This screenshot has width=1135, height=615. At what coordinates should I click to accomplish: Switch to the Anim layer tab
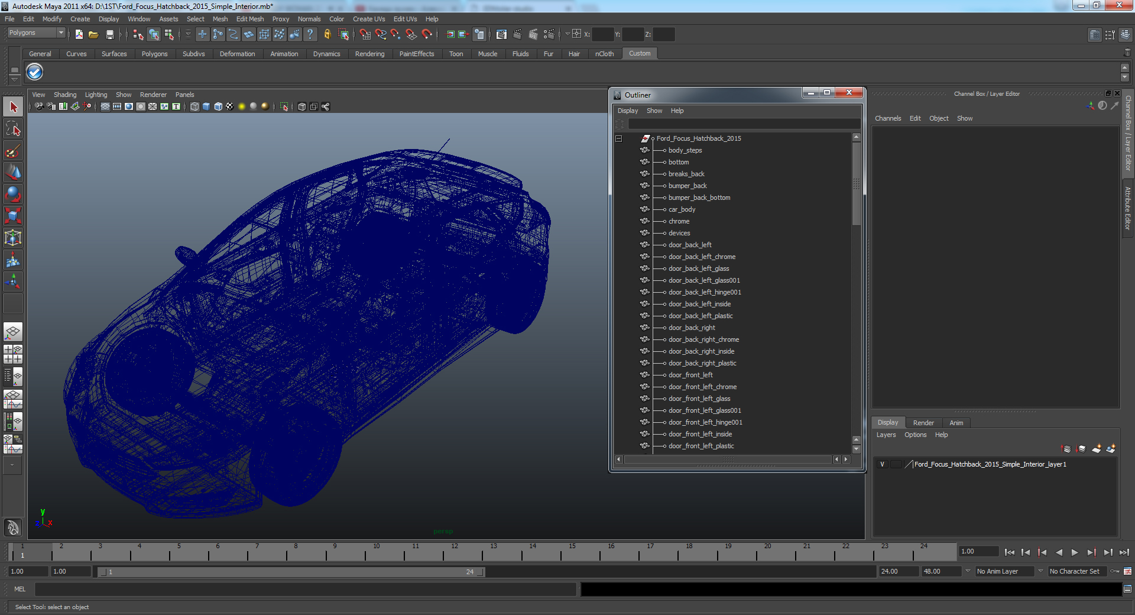956,423
